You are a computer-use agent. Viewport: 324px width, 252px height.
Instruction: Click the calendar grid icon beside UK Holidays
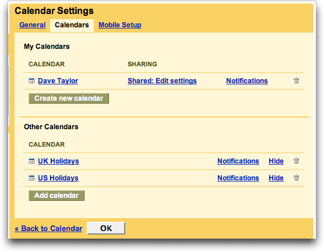click(x=31, y=161)
